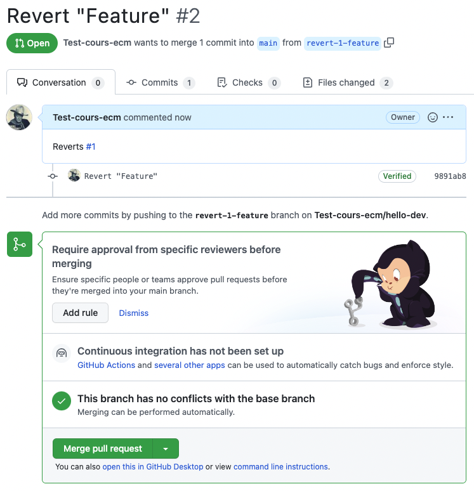This screenshot has width=474, height=491.
Task: Open the GitHub Actions link
Action: [x=106, y=365]
